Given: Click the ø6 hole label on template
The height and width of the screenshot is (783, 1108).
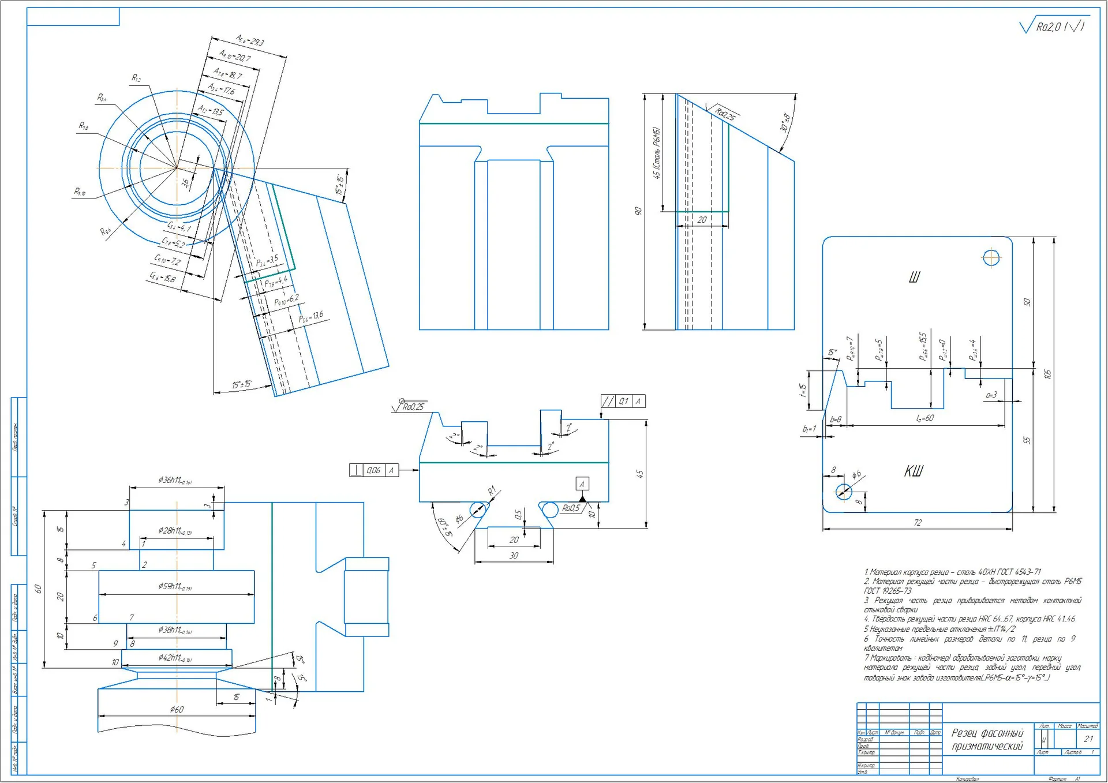Looking at the screenshot, I should [x=857, y=474].
